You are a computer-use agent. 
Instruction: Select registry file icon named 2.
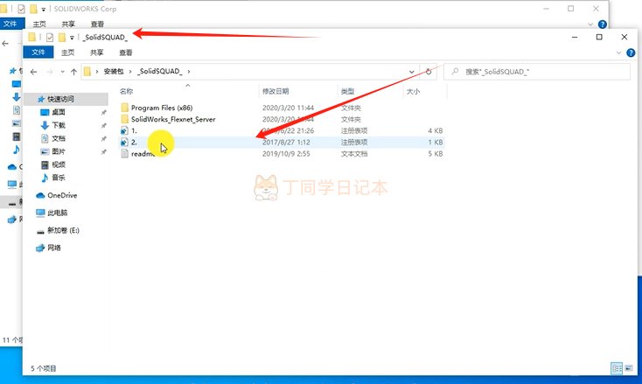point(124,142)
